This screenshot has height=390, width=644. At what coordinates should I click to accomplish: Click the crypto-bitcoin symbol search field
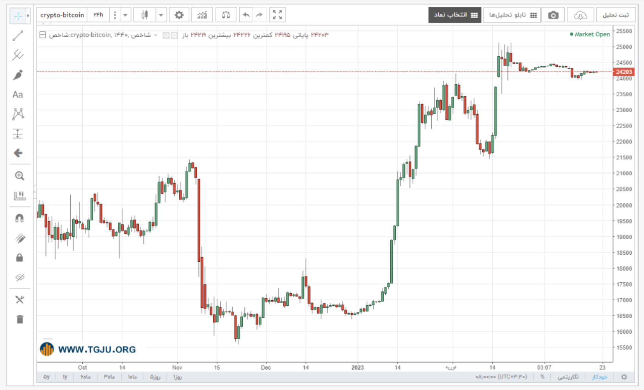pyautogui.click(x=62, y=15)
